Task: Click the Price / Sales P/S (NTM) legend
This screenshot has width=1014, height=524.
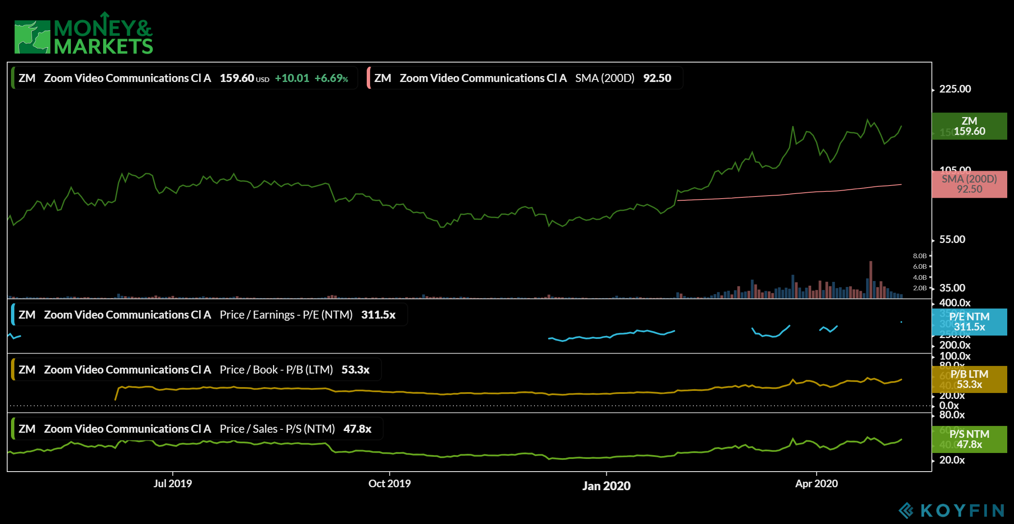Action: click(197, 429)
